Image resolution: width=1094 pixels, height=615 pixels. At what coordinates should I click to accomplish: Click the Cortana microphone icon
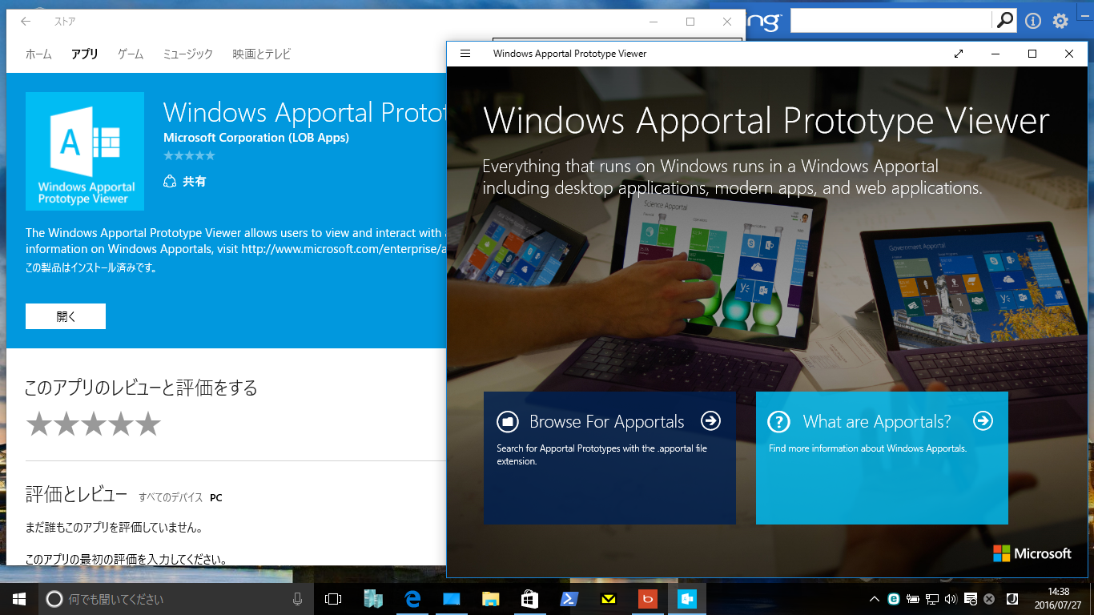coord(298,599)
